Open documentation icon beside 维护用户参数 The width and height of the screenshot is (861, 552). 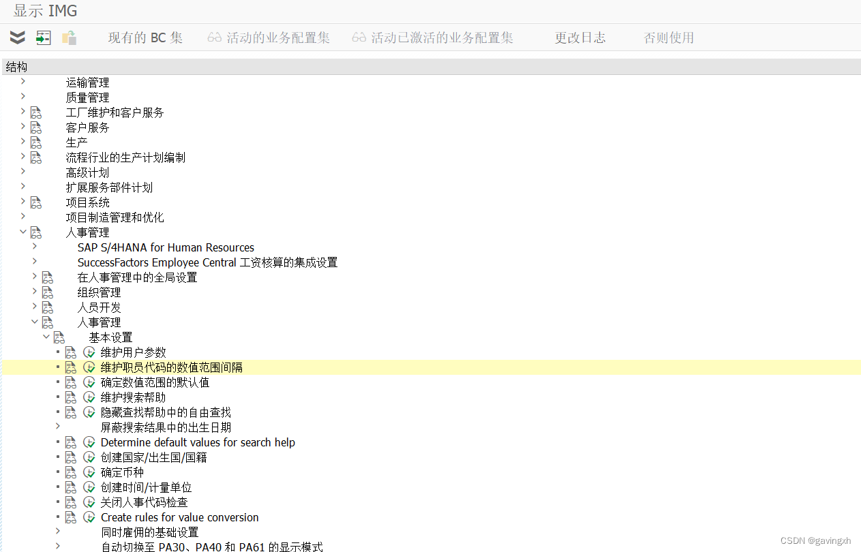(71, 352)
